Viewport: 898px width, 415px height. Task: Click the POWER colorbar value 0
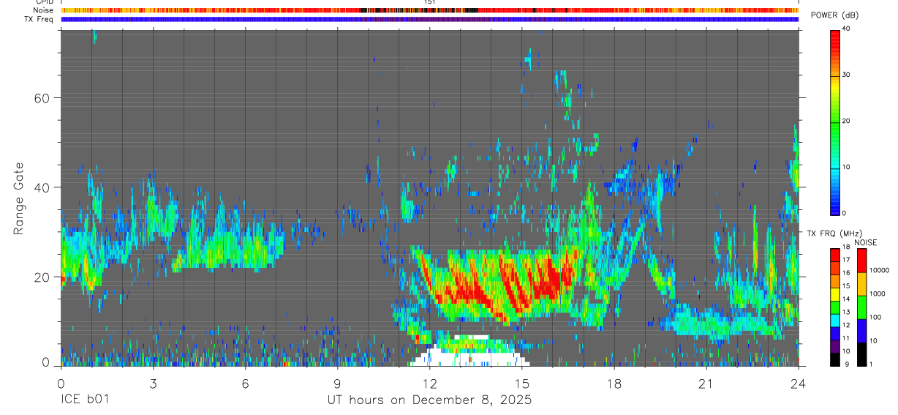point(844,213)
